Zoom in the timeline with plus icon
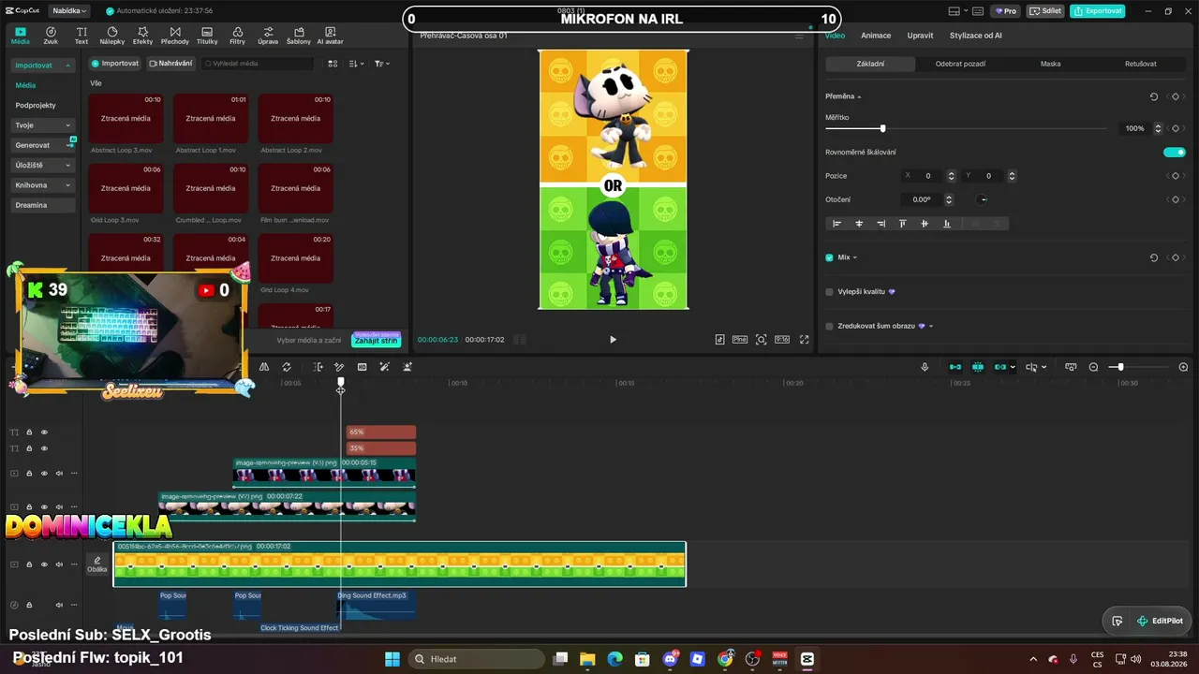 tap(1183, 367)
